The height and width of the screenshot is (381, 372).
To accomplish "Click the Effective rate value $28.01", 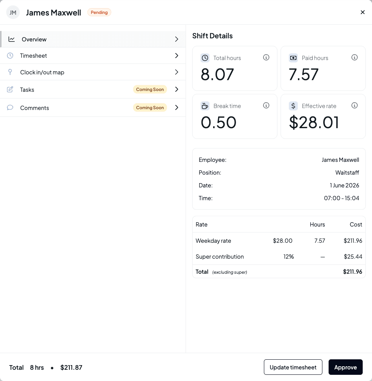I will tap(314, 122).
